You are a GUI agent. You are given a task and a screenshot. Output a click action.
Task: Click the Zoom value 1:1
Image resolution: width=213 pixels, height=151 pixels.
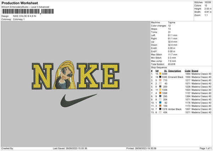coord(206,15)
